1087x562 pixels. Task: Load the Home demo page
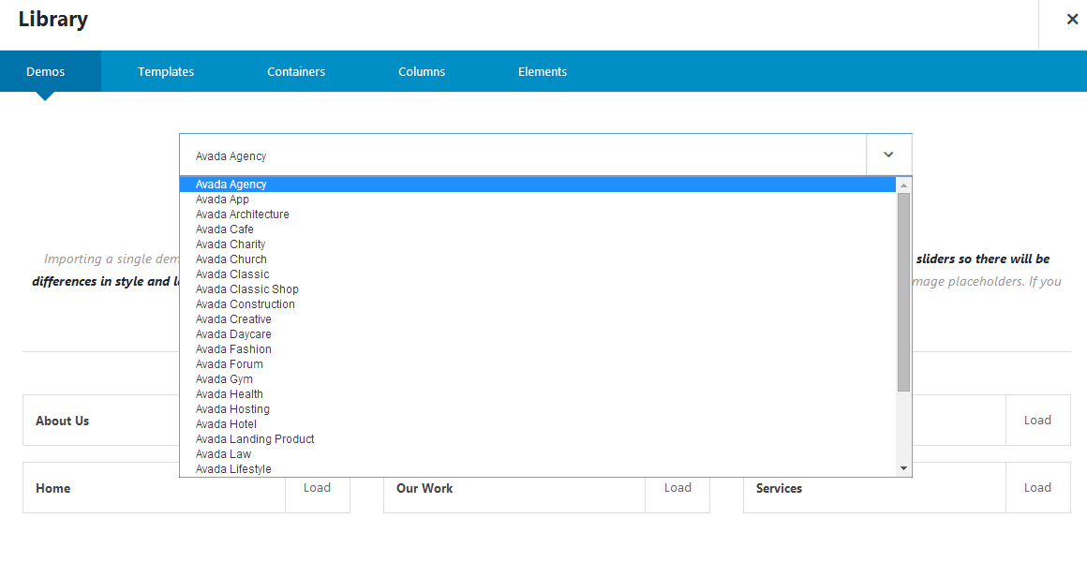coord(317,488)
